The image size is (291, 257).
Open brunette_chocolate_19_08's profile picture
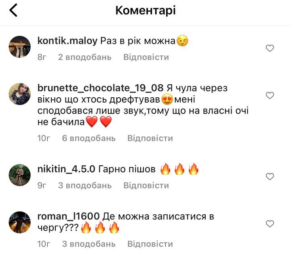(x=19, y=94)
